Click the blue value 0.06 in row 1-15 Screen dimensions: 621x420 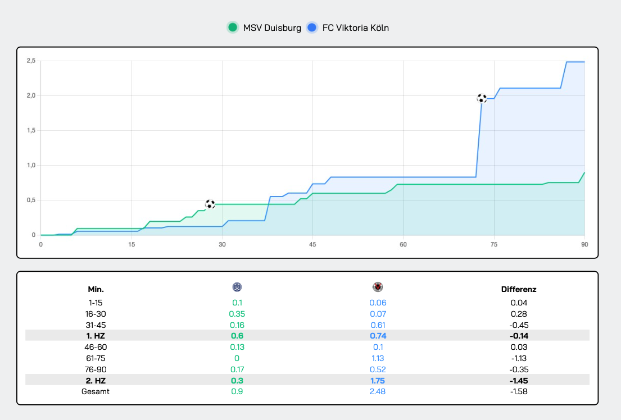click(x=378, y=303)
